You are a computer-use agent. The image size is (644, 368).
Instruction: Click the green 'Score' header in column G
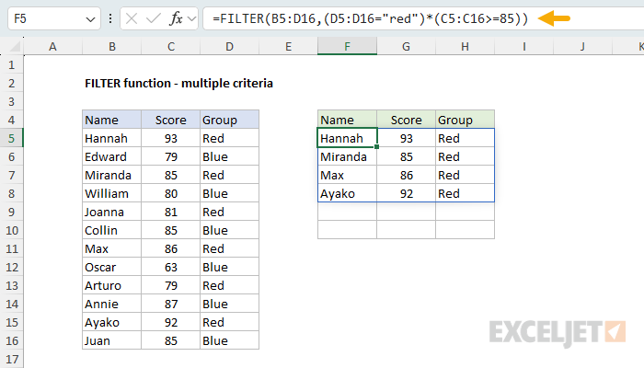407,120
